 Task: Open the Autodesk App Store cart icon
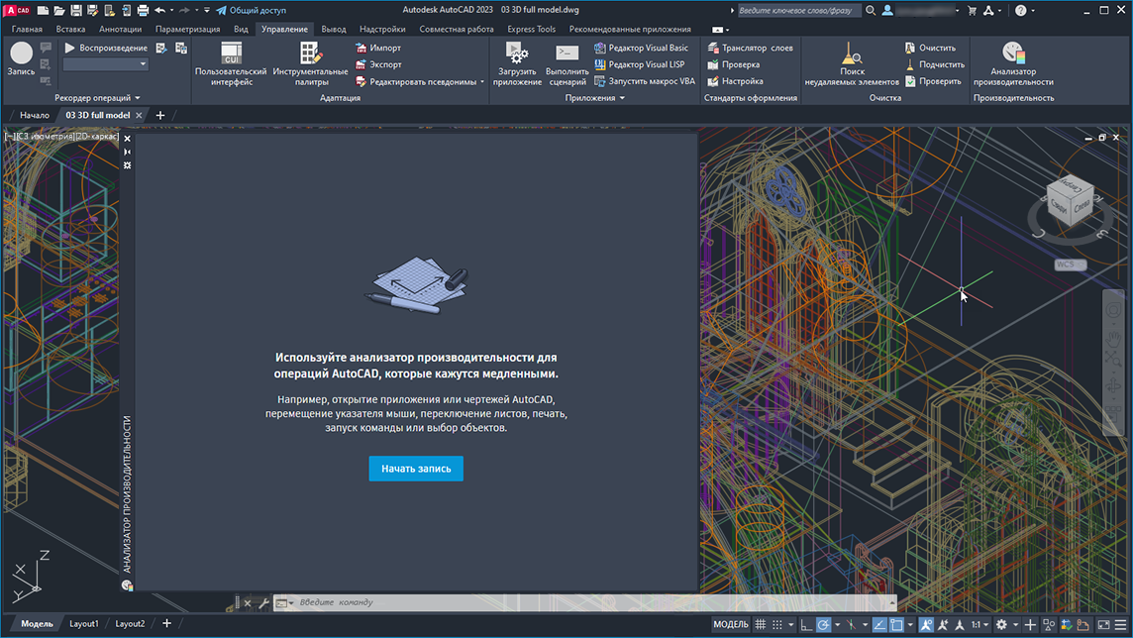(972, 10)
